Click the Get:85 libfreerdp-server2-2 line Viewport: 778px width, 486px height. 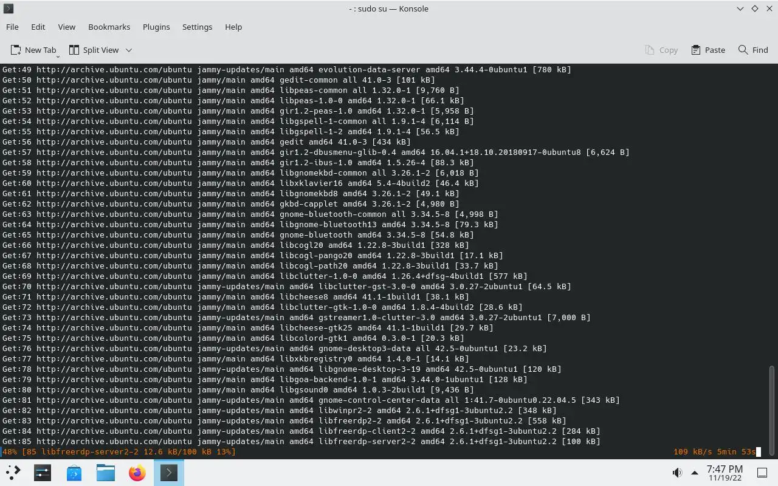point(301,442)
